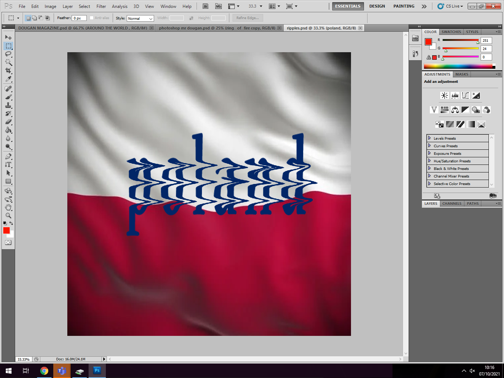Select the History Brush tool
Viewport: 504px width, 378px height.
[8, 113]
